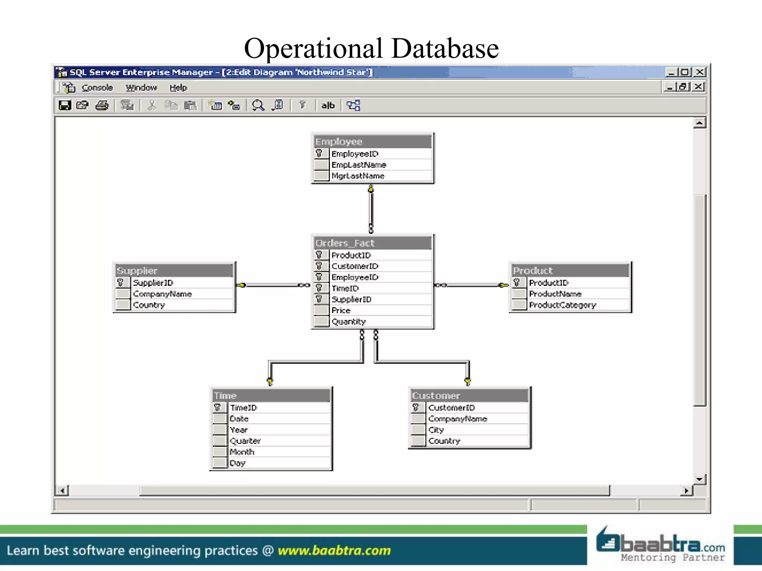
Task: Select ProductID in the Orders_Fact table
Action: coord(372,255)
